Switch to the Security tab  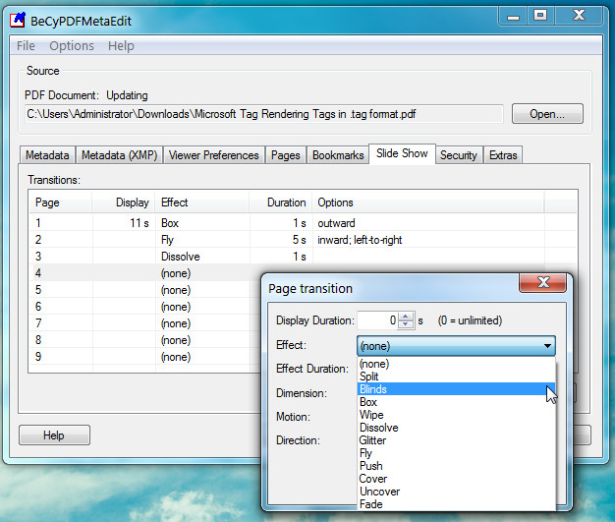[x=459, y=155]
